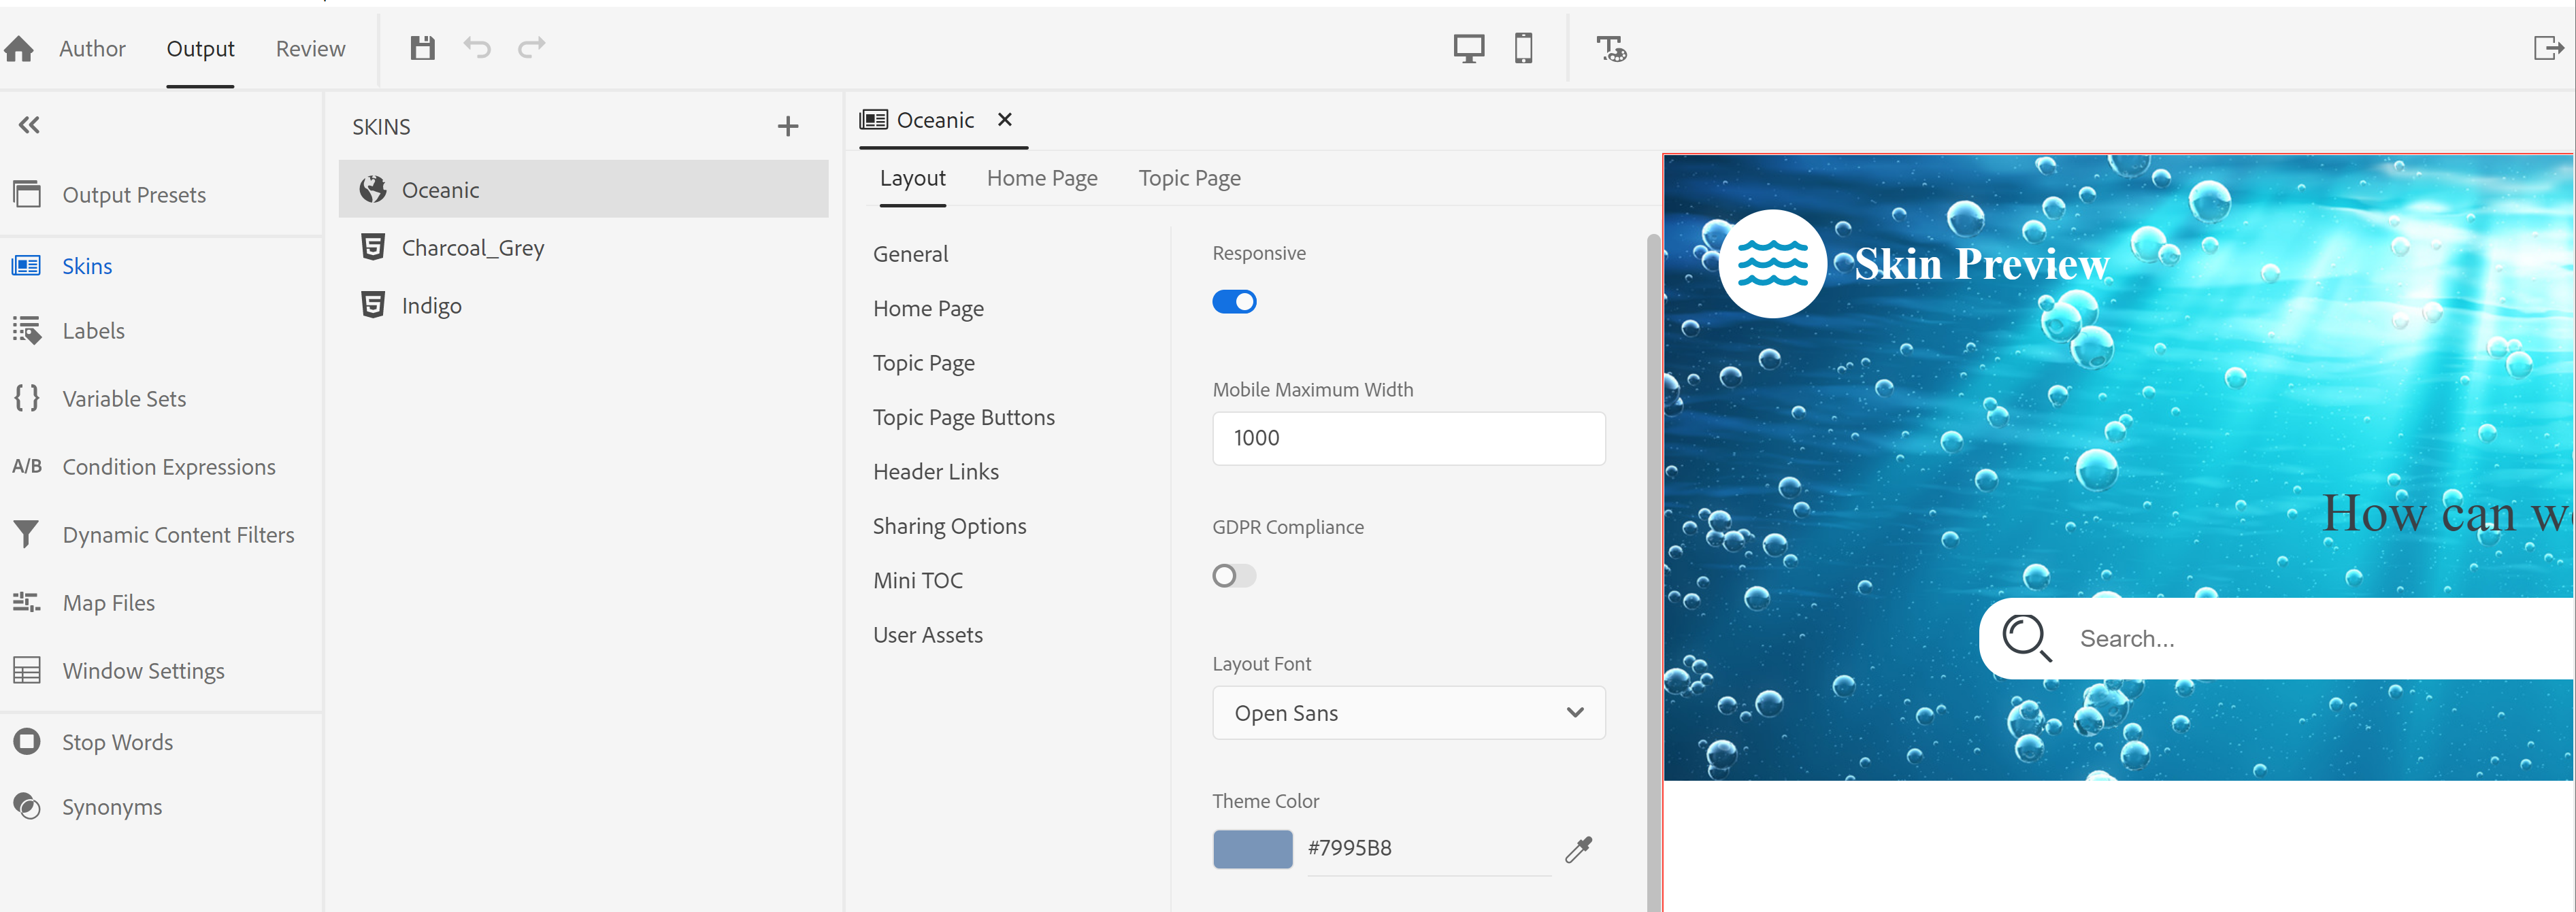Open the Layout Font dropdown
The height and width of the screenshot is (912, 2576).
[x=1408, y=713]
